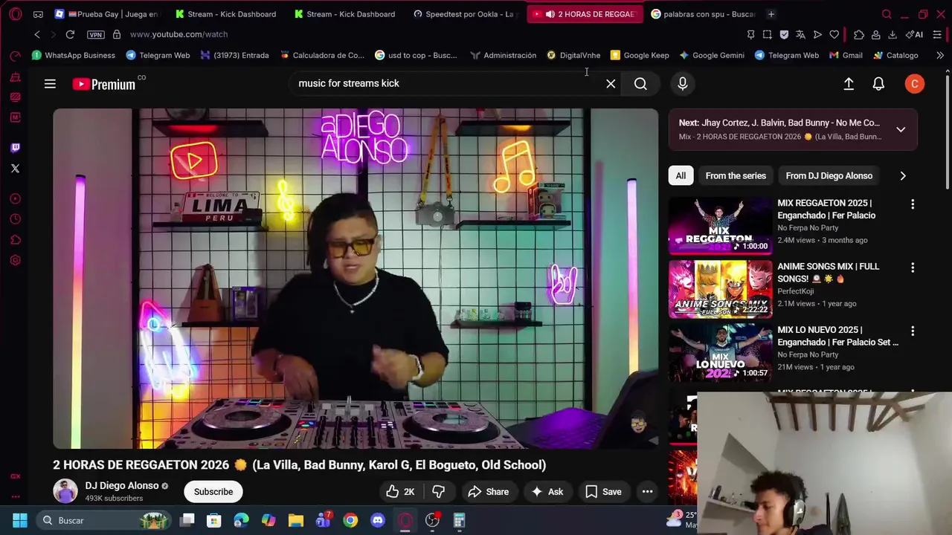
Task: Open more actions ellipsis under the video
Action: click(x=648, y=492)
